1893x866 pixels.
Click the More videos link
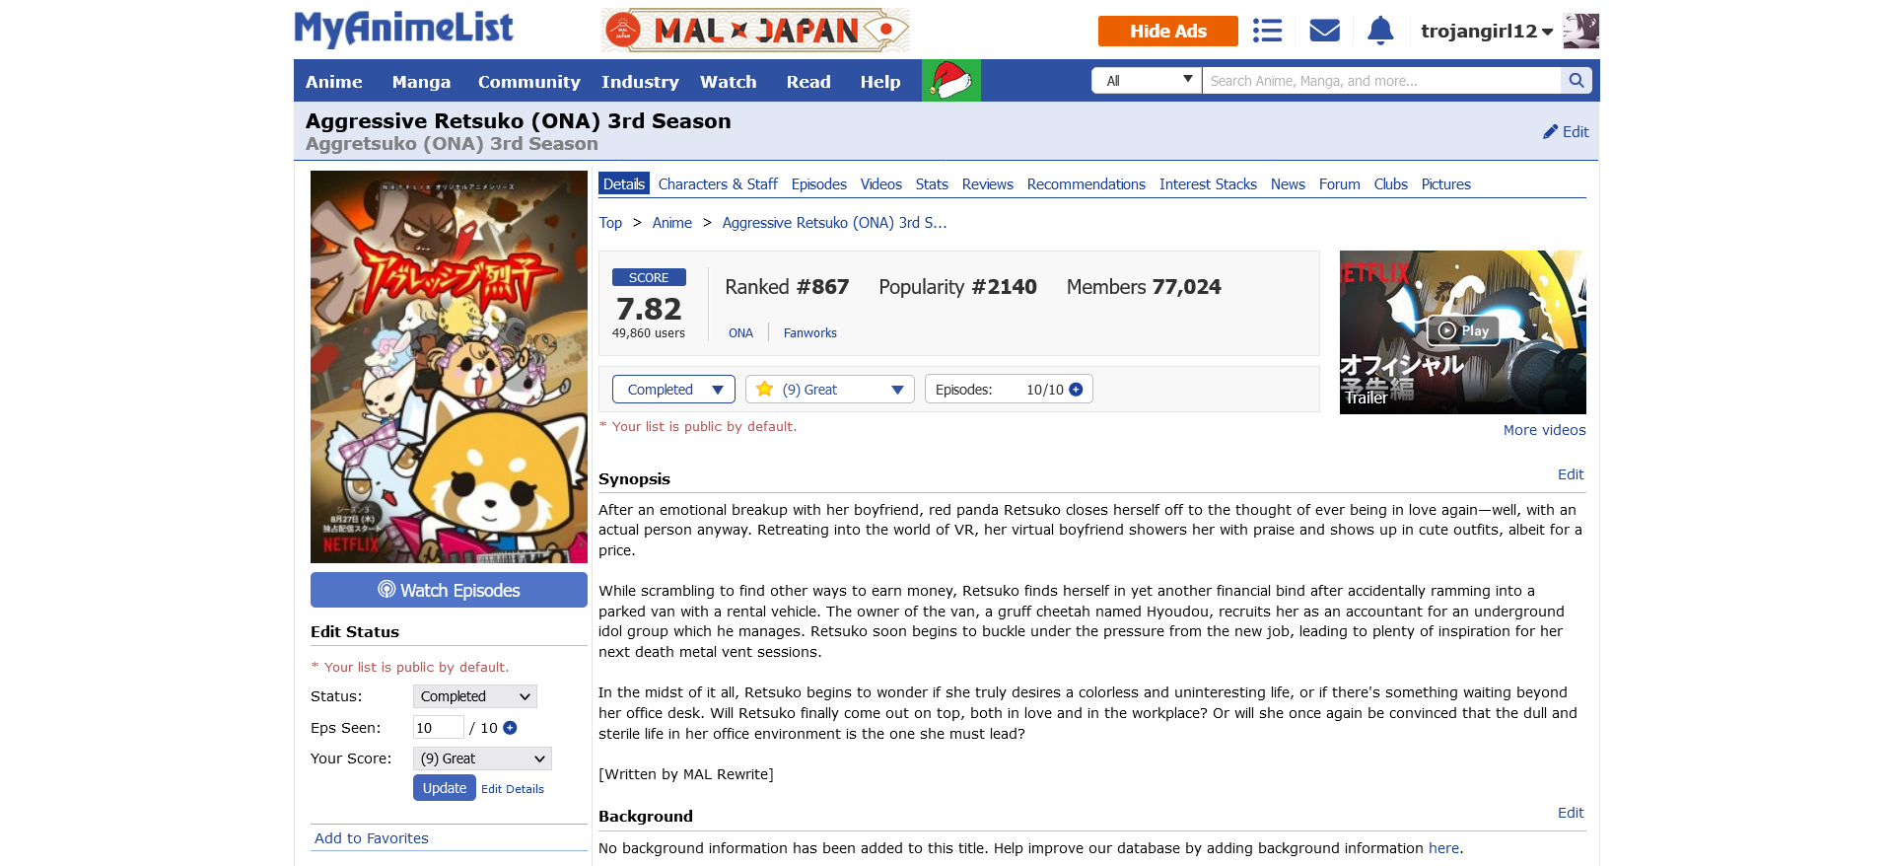pos(1545,430)
